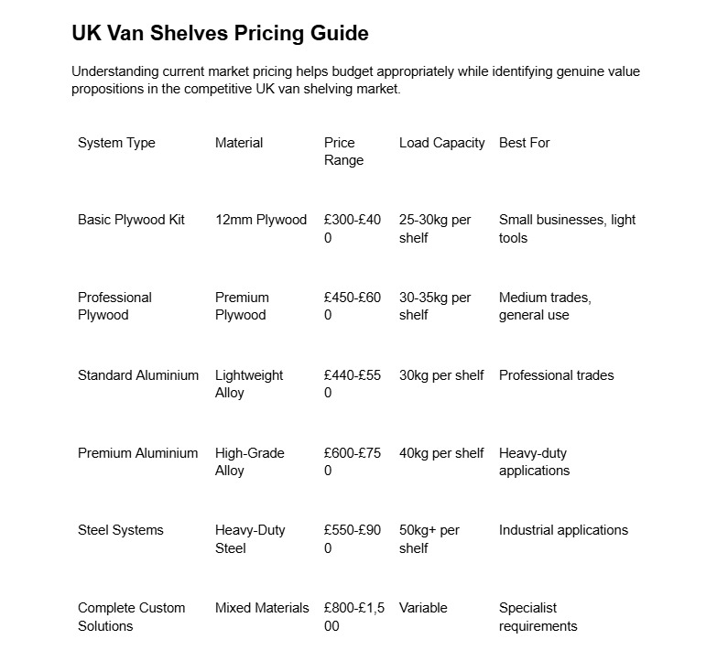Click the Load Capacity column header
The height and width of the screenshot is (672, 728).
pyautogui.click(x=441, y=143)
